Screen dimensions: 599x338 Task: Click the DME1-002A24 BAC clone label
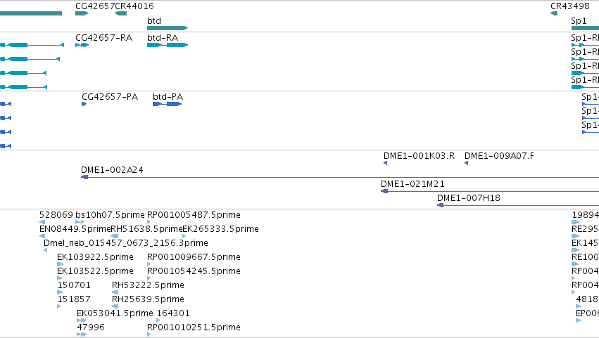[112, 170]
